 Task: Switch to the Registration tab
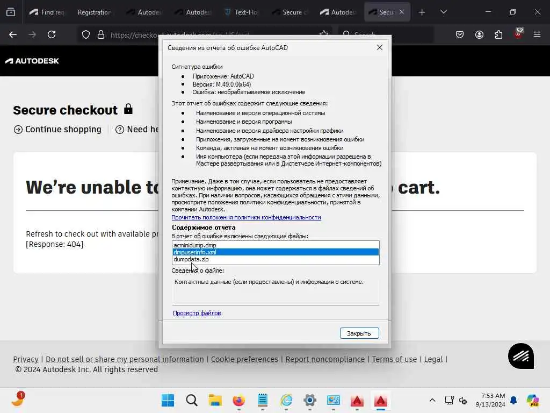[x=95, y=12]
